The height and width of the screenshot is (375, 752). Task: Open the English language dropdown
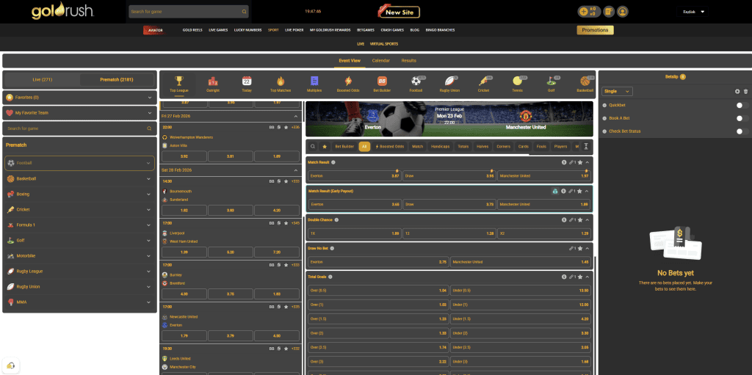(x=694, y=12)
